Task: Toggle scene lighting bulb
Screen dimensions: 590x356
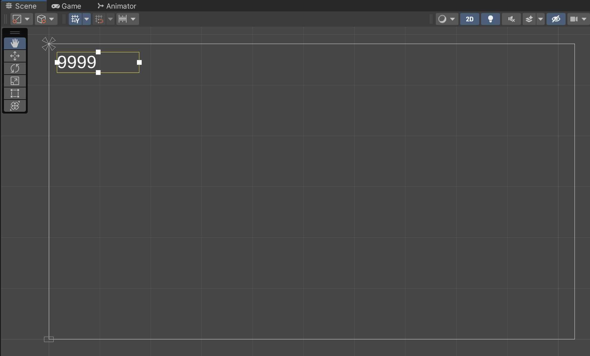Action: tap(490, 19)
